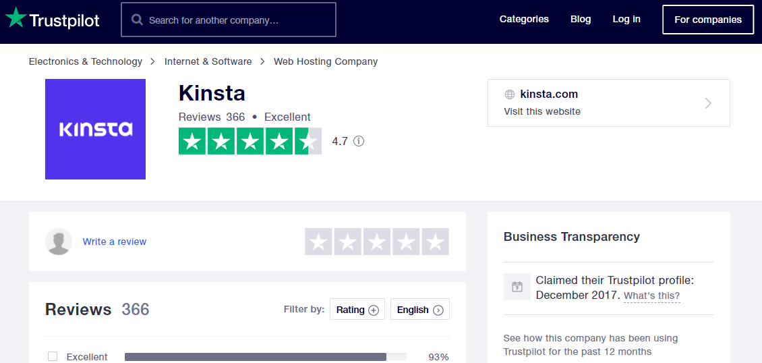This screenshot has width=762, height=363.
Task: Rate one star in the review box
Action: (x=318, y=242)
